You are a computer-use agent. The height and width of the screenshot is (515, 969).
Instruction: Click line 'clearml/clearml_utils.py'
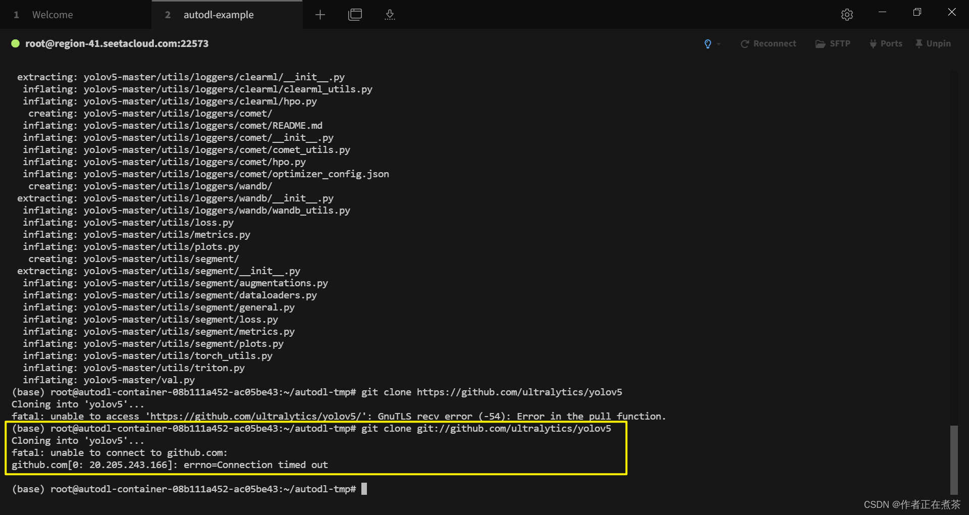(x=197, y=89)
